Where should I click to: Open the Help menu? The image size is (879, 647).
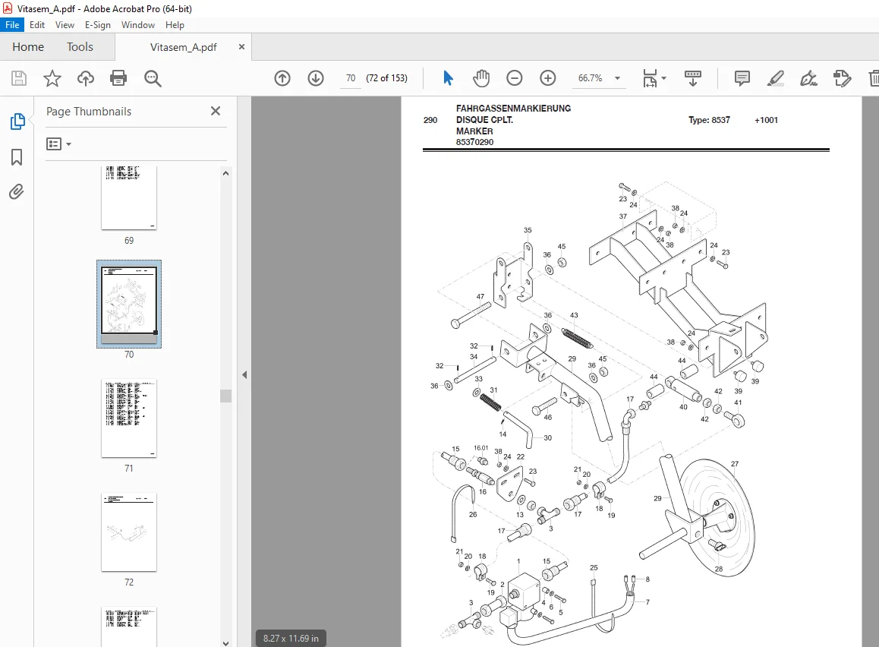coord(175,24)
